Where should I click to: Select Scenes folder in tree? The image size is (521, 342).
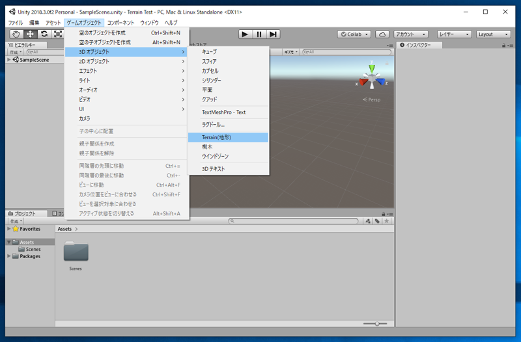[x=29, y=249]
